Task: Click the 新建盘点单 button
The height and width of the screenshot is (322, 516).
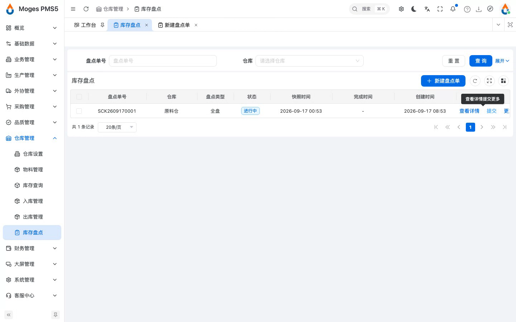Action: tap(443, 81)
